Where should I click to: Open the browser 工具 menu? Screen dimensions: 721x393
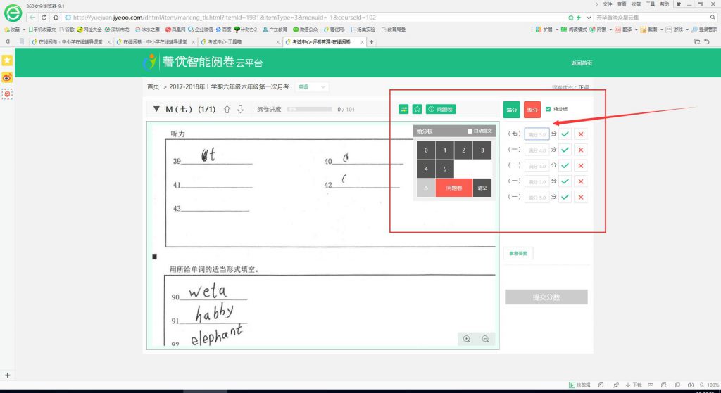pyautogui.click(x=650, y=4)
